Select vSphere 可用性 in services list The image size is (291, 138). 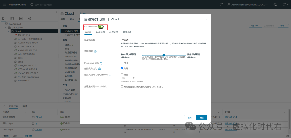72,35
